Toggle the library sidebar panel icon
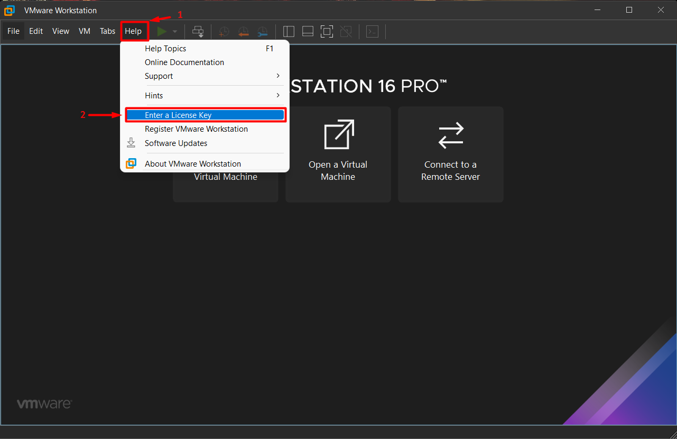 coord(289,32)
